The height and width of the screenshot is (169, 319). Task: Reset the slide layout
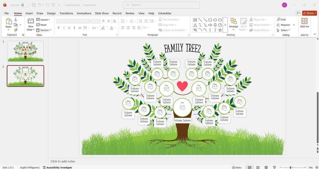(41, 25)
